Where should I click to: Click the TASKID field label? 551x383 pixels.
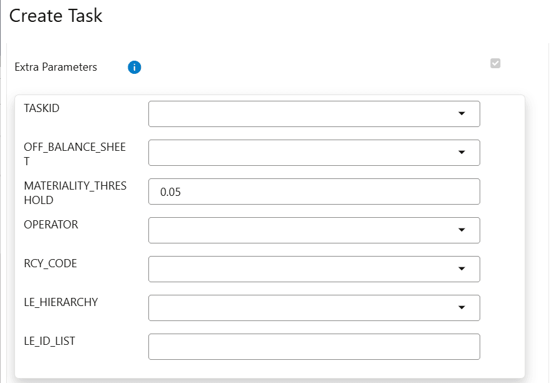coord(41,108)
